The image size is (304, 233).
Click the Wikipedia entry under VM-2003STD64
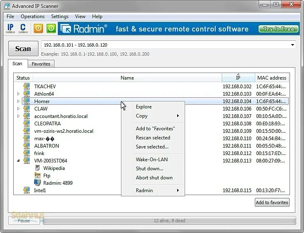pyautogui.click(x=54, y=168)
